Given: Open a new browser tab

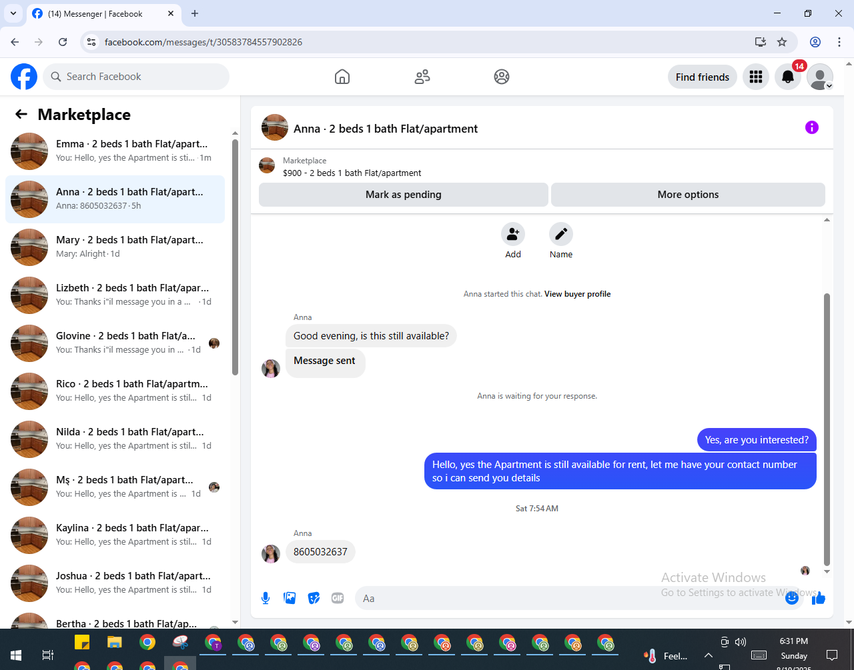Looking at the screenshot, I should pyautogui.click(x=195, y=13).
